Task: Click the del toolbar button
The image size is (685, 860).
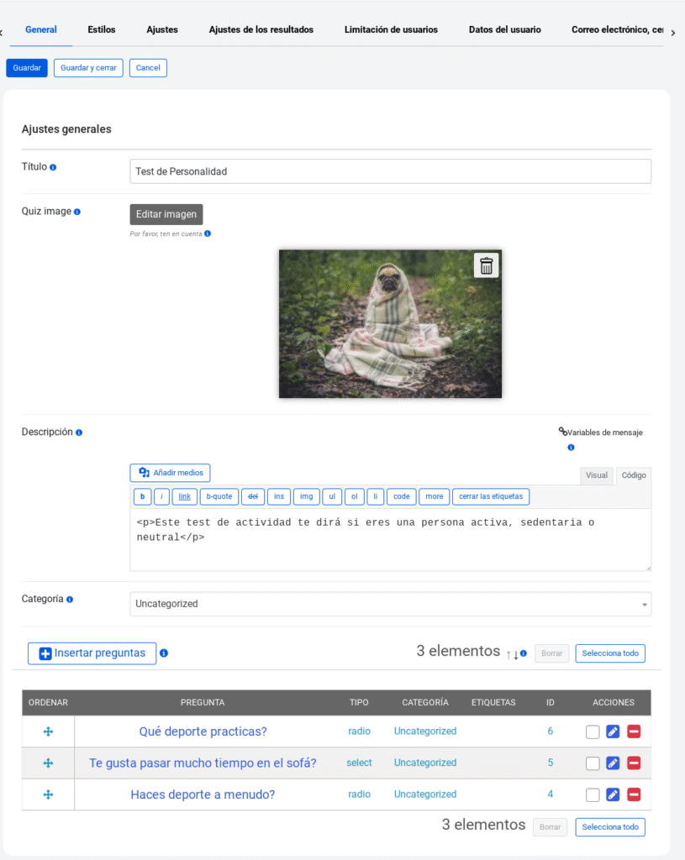Action: tap(253, 496)
